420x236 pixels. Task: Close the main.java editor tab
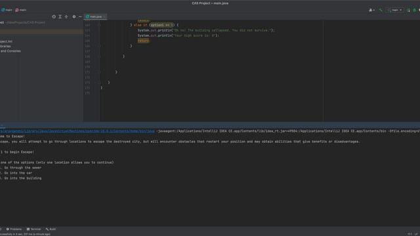105,17
